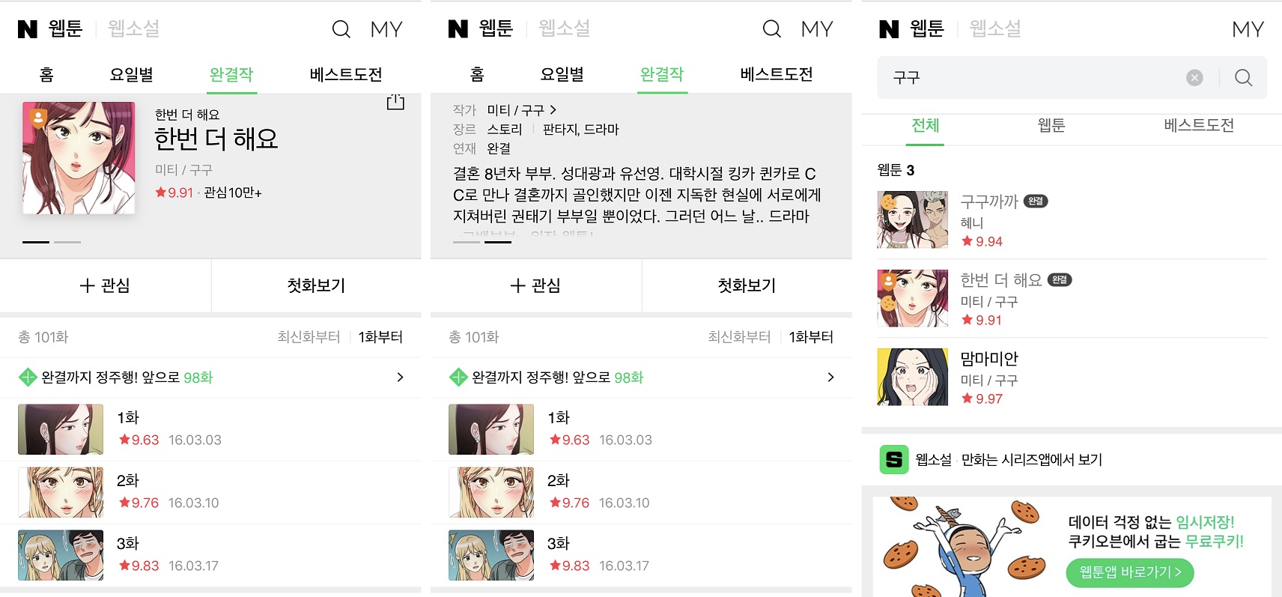Tap the share icon on 한번 더 해요
This screenshot has width=1282, height=597.
pyautogui.click(x=395, y=103)
